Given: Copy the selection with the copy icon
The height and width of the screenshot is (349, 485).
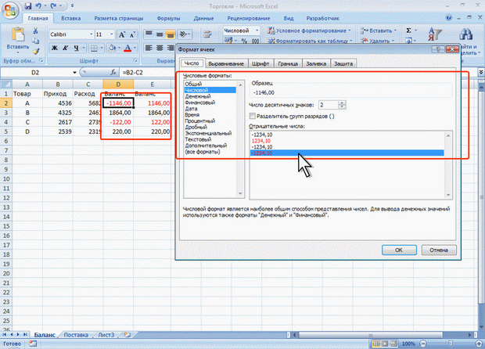Looking at the screenshot, I should (x=35, y=41).
